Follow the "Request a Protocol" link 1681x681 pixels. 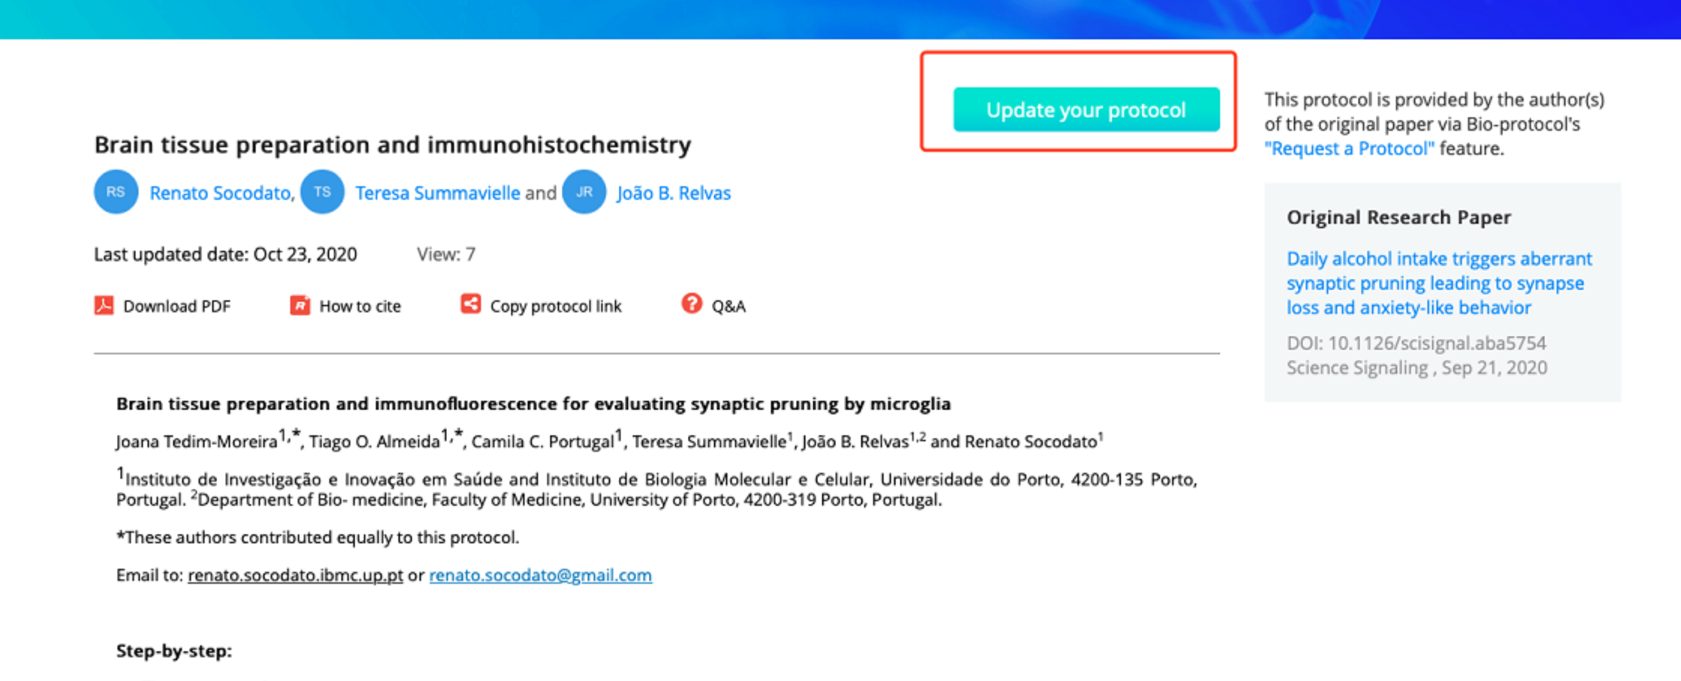click(x=1349, y=149)
